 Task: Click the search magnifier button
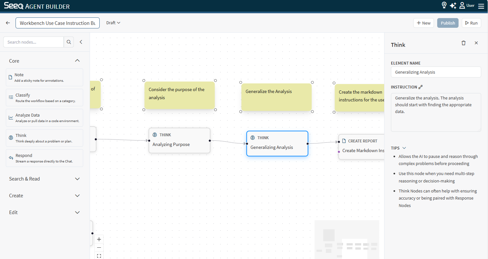click(x=69, y=42)
